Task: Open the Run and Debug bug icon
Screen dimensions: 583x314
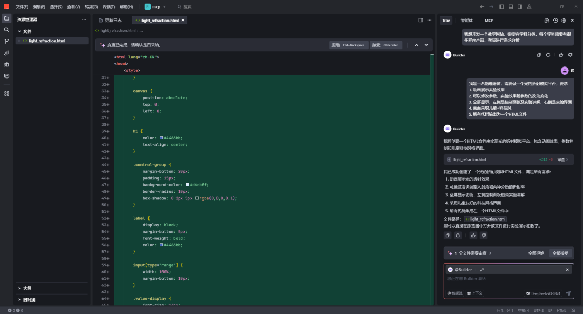Action: tap(6, 64)
